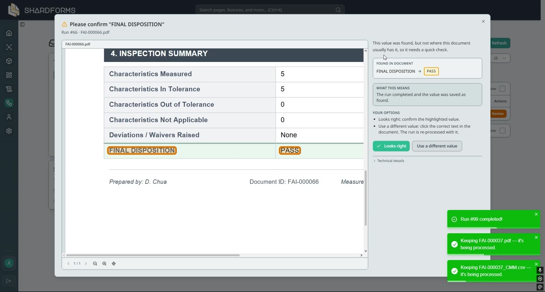
Task: Expand the Technical details section
Action: coord(389,161)
